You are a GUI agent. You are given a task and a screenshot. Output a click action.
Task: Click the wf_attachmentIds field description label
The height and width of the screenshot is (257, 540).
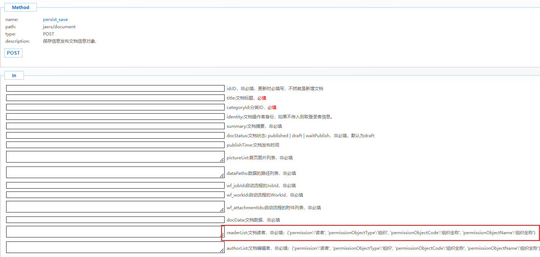point(274,208)
